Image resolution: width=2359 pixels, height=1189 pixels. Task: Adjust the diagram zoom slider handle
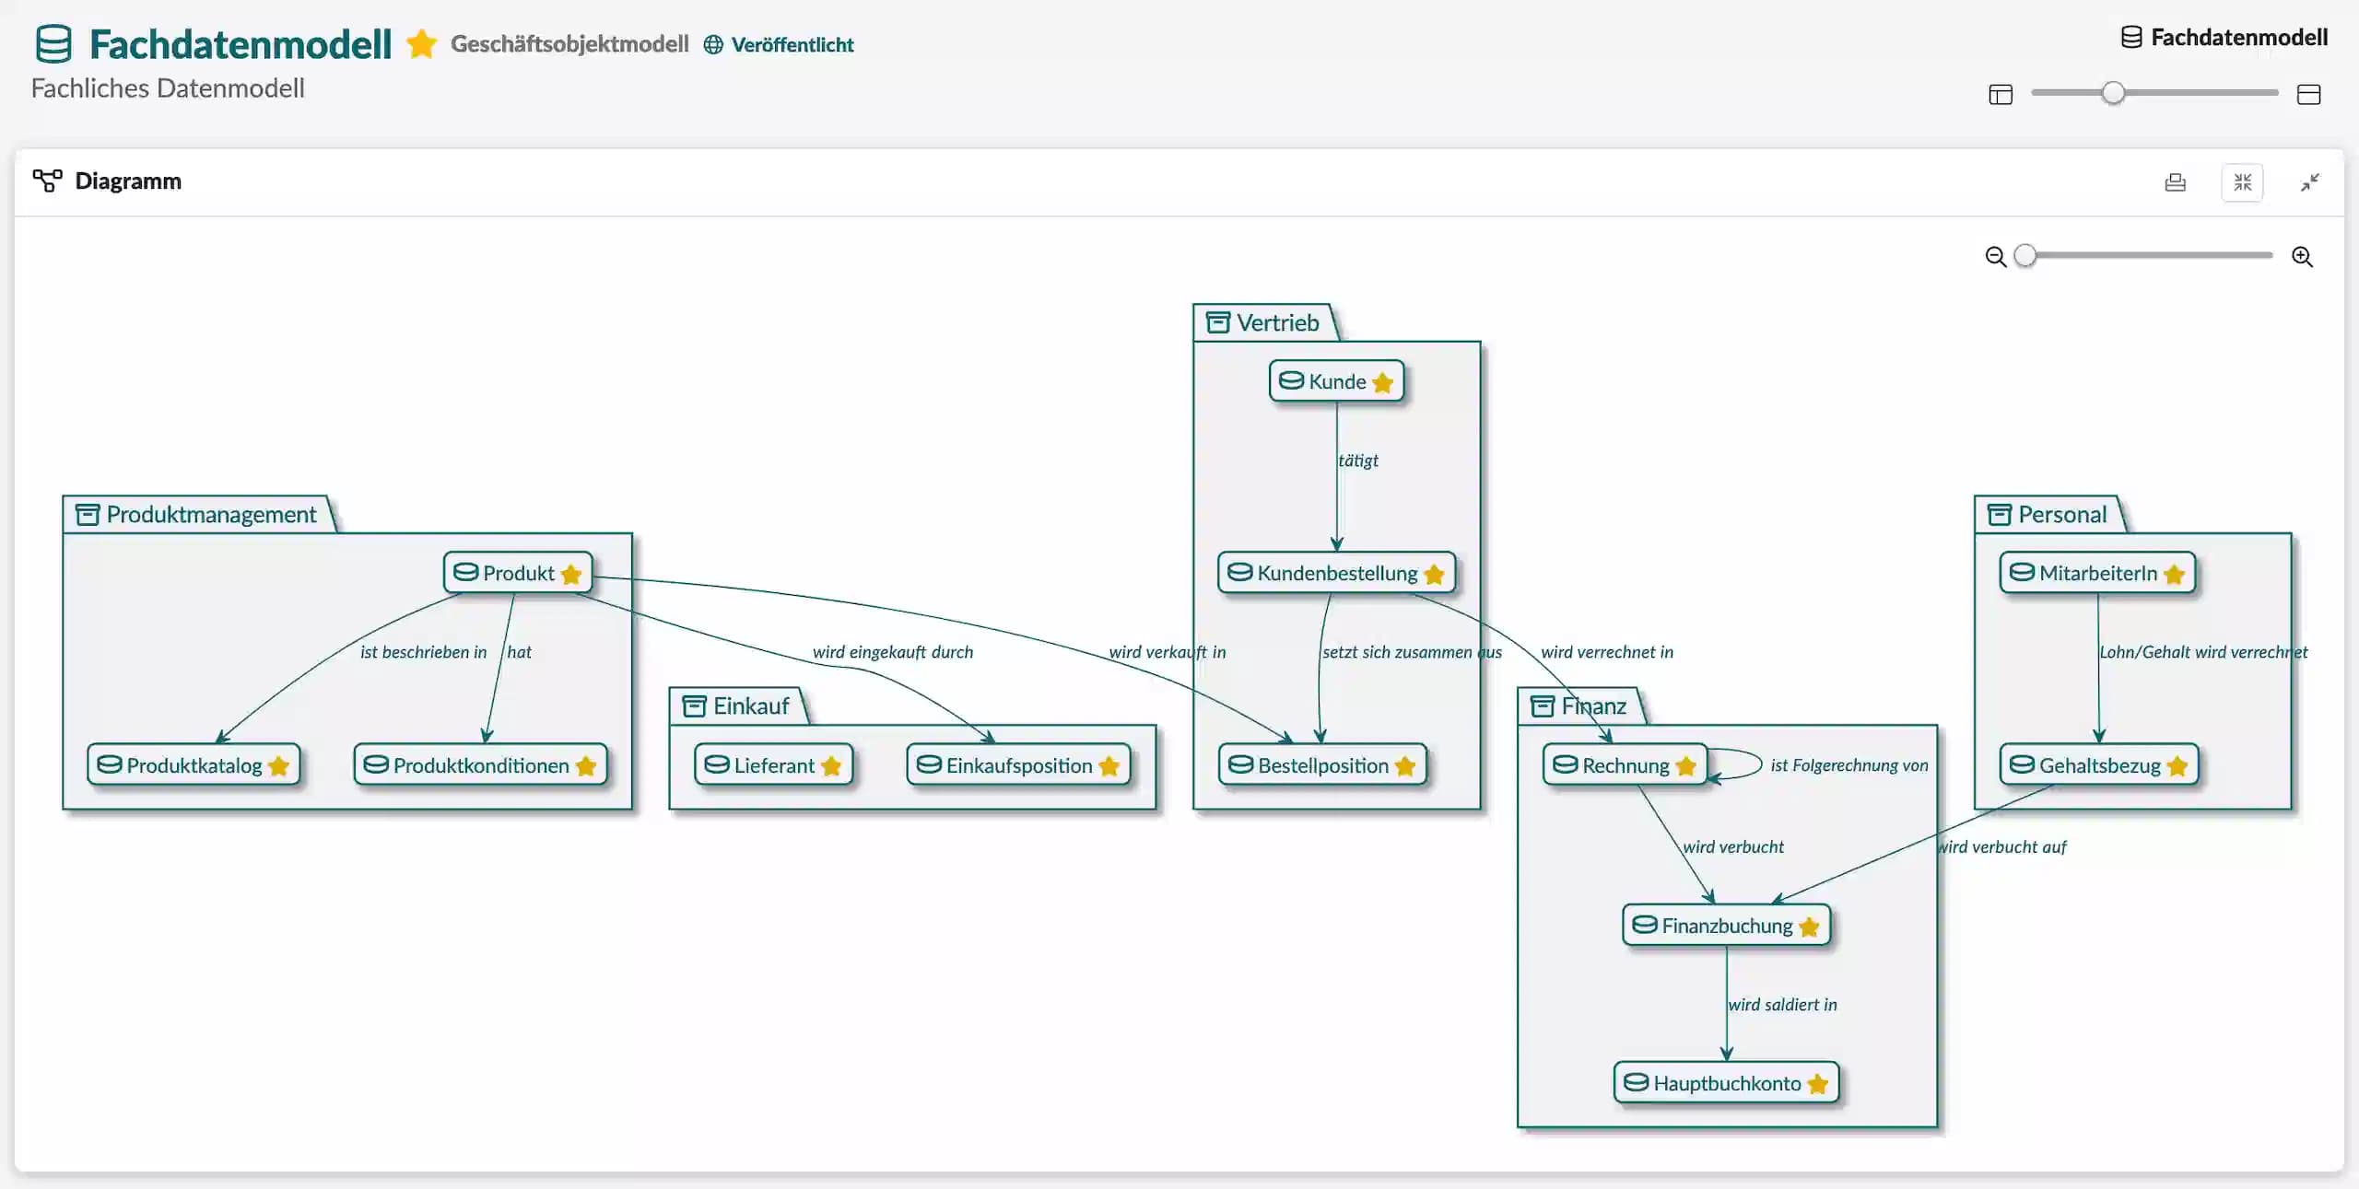click(x=2025, y=255)
